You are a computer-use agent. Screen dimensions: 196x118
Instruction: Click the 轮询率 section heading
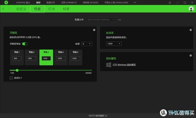point(110,33)
